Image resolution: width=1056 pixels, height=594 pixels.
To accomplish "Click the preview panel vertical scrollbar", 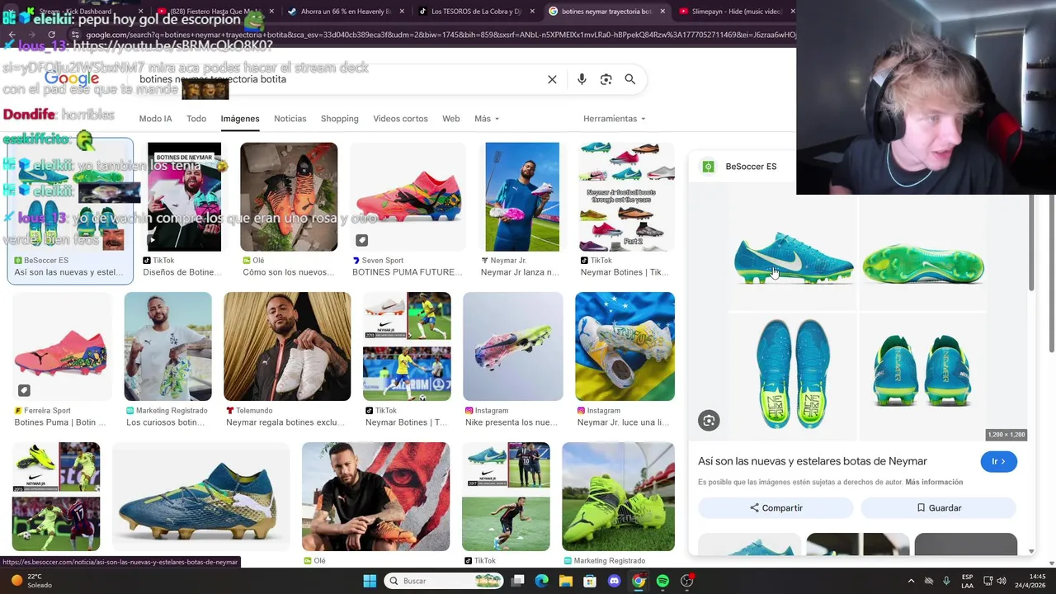I will click(x=1030, y=243).
